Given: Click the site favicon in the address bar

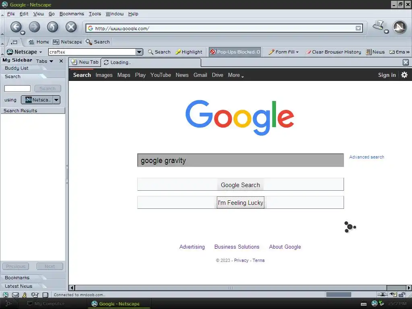Looking at the screenshot, I should 91,28.
